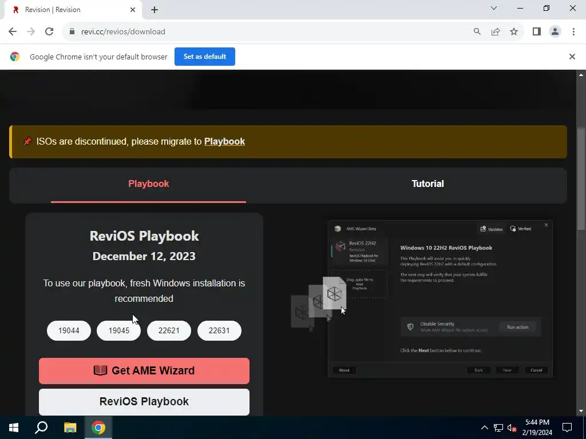Download the ReviOS Playbook
Viewport: 586px width, 439px height.
pos(144,402)
